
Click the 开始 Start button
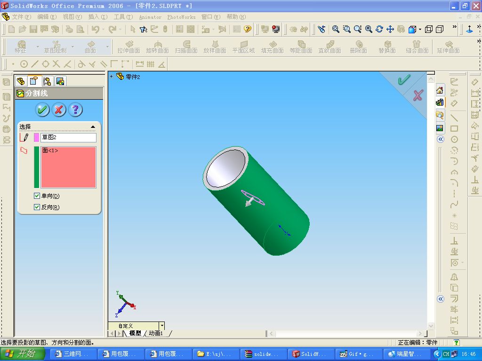point(23,353)
